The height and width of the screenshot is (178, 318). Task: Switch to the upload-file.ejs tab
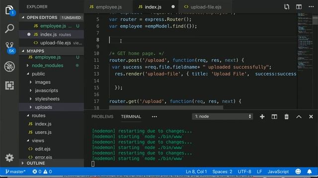pyautogui.click(x=206, y=6)
